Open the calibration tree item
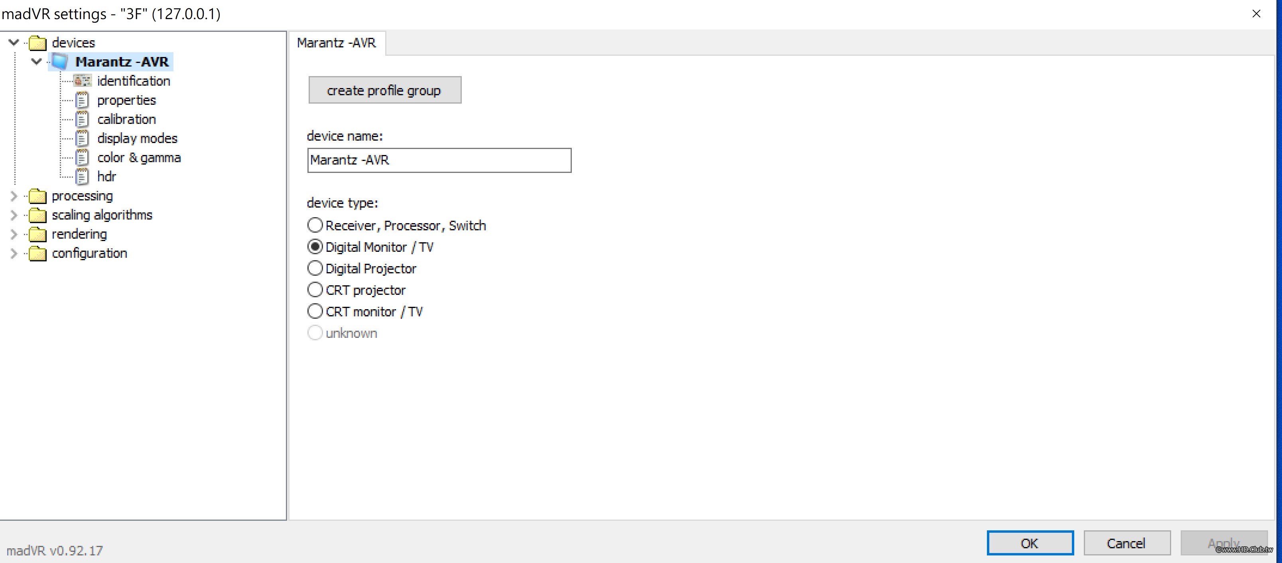Screen dimensions: 1282x563 (126, 120)
